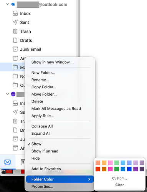
Task: Switch to the Calendar view icon
Action: click(x=23, y=162)
